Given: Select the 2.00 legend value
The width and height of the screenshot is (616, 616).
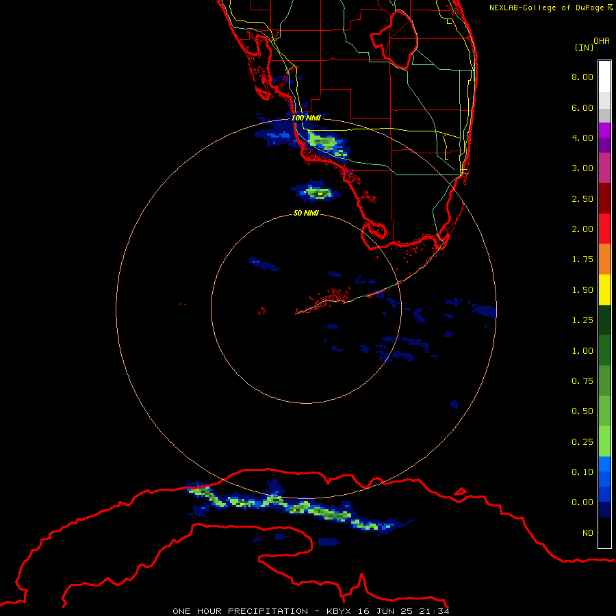Looking at the screenshot, I should coord(582,229).
